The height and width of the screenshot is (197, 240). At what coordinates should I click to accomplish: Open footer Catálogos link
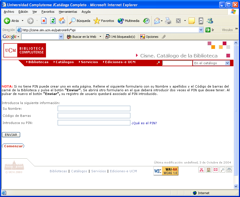pyautogui.click(x=79, y=171)
